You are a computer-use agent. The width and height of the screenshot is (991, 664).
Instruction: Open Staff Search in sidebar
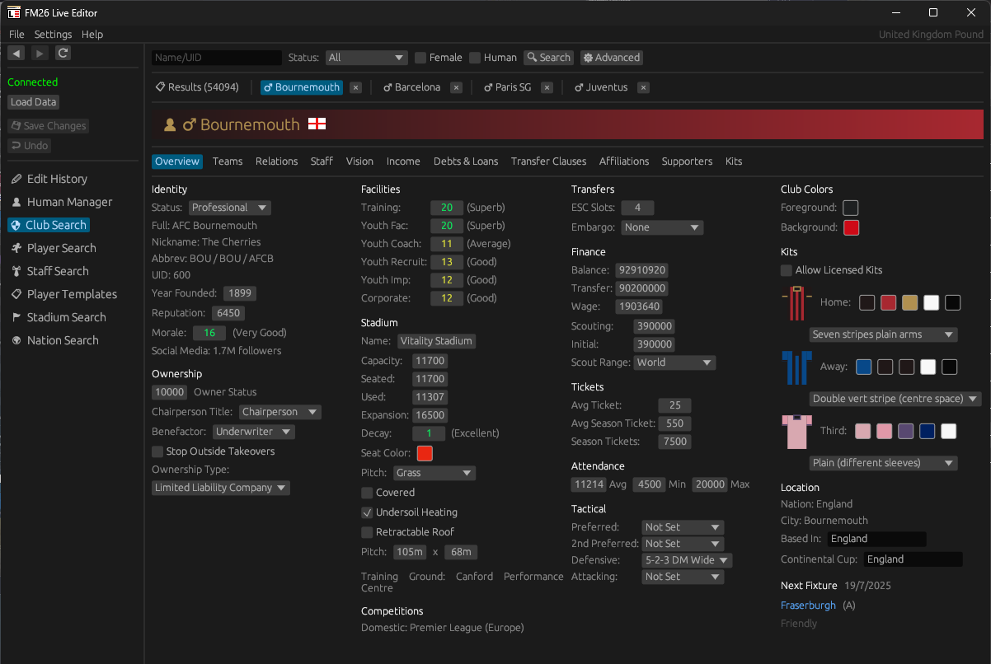tap(49, 271)
